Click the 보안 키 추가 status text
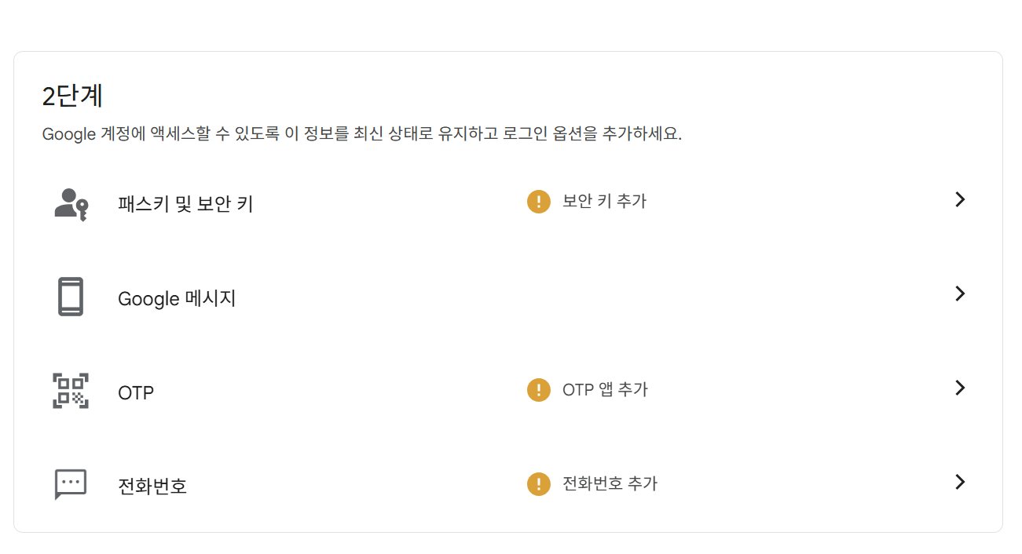This screenshot has height=554, width=1022. pyautogui.click(x=604, y=202)
